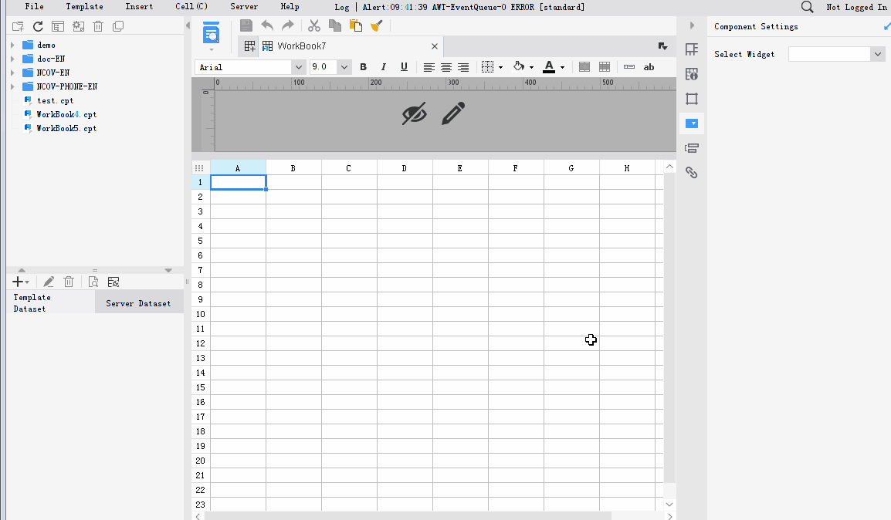Screen dimensions: 891x520
Task: Click the preview report icon
Action: tap(211, 33)
